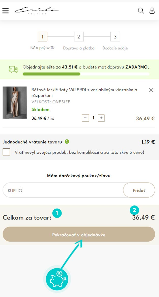Open the user account icon
This screenshot has width=159, height=297.
pyautogui.click(x=152, y=11)
